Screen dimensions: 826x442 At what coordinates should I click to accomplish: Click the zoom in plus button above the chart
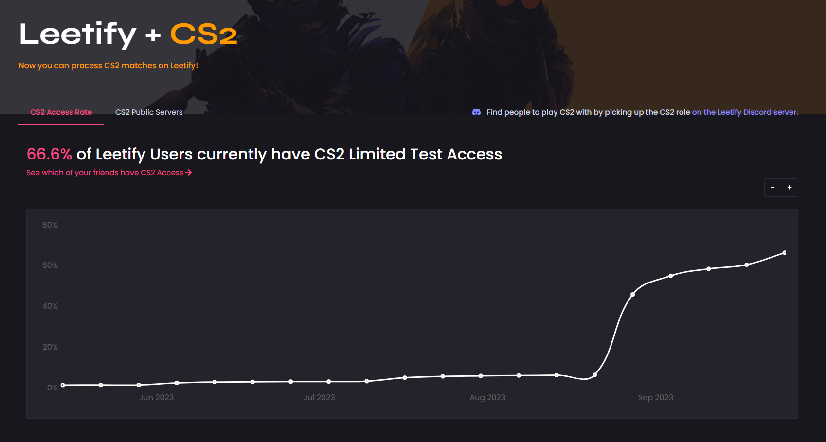click(790, 188)
